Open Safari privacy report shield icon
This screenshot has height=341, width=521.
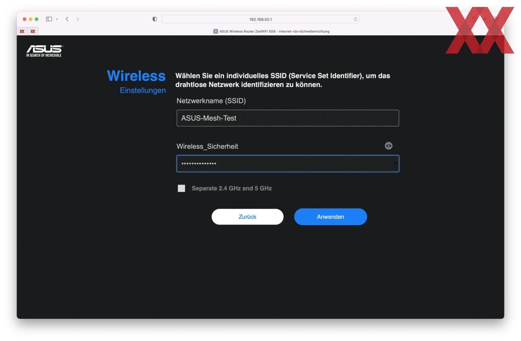point(154,19)
